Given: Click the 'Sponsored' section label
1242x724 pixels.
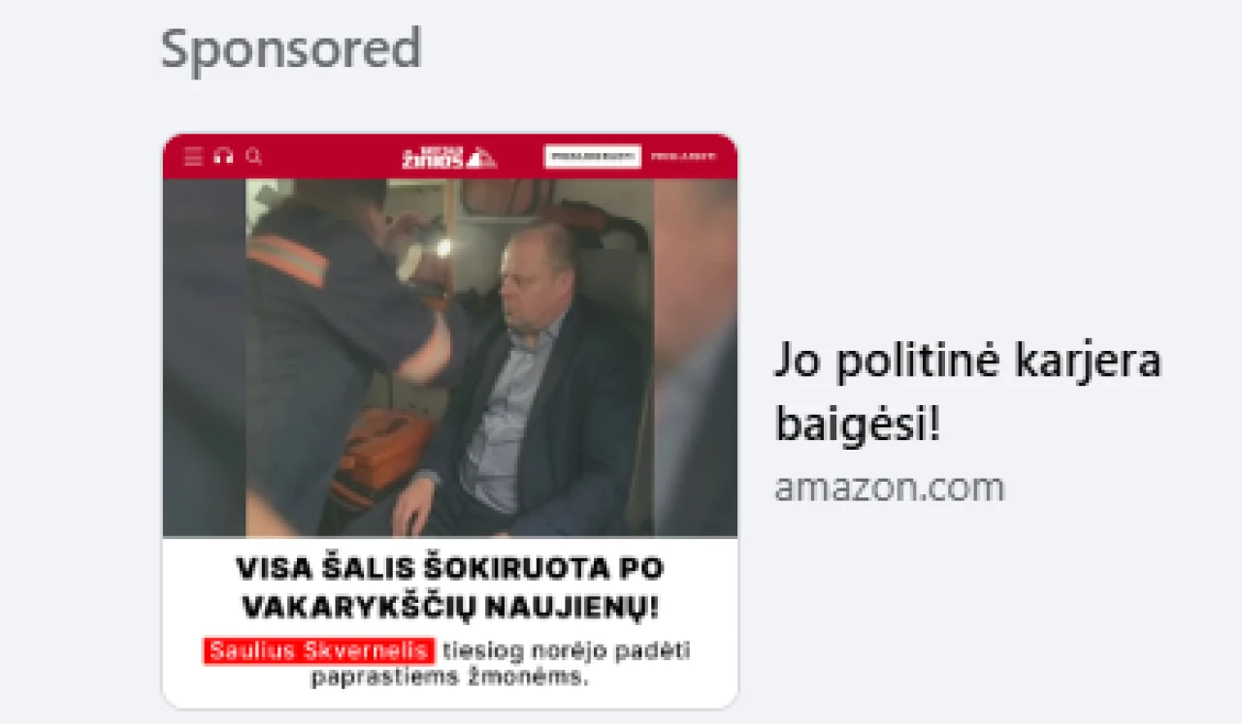Looking at the screenshot, I should (x=291, y=47).
